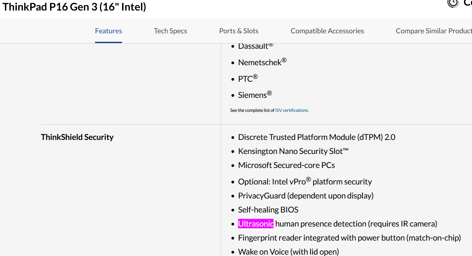Click the clock icon in the page header
This screenshot has height=256, width=472.
453,3
